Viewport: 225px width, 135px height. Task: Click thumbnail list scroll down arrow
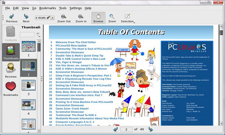pyautogui.click(x=39, y=131)
